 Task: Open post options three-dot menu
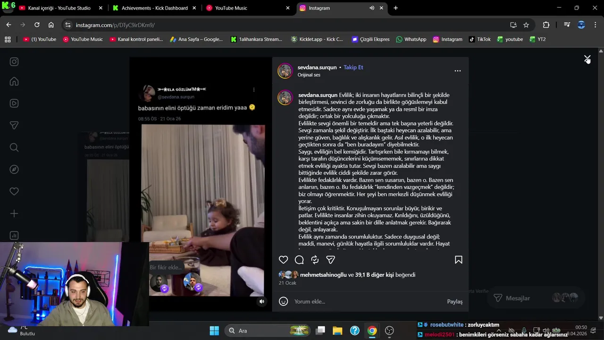(457, 71)
